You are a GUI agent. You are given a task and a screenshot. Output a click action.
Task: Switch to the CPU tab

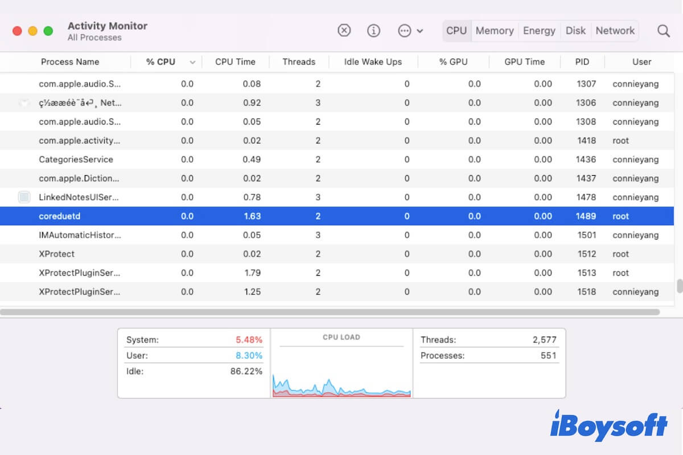pos(456,31)
